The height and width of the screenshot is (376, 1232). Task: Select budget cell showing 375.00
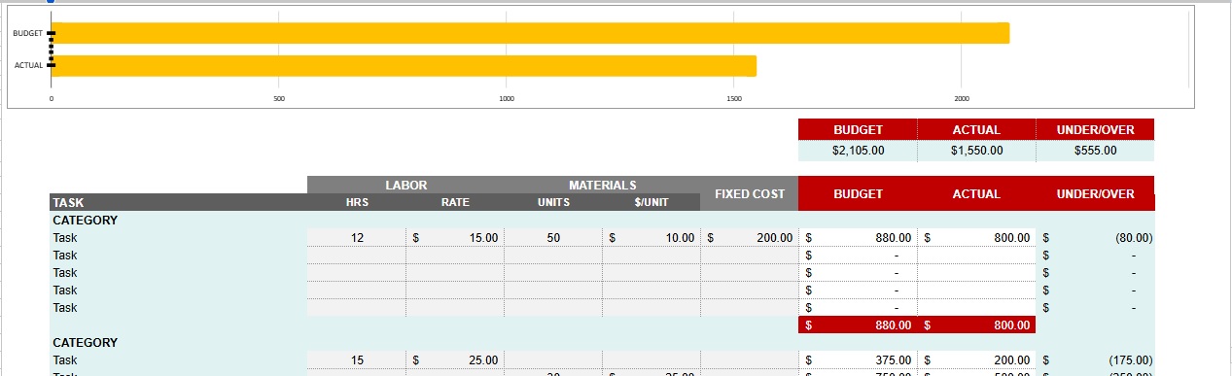[x=858, y=359]
